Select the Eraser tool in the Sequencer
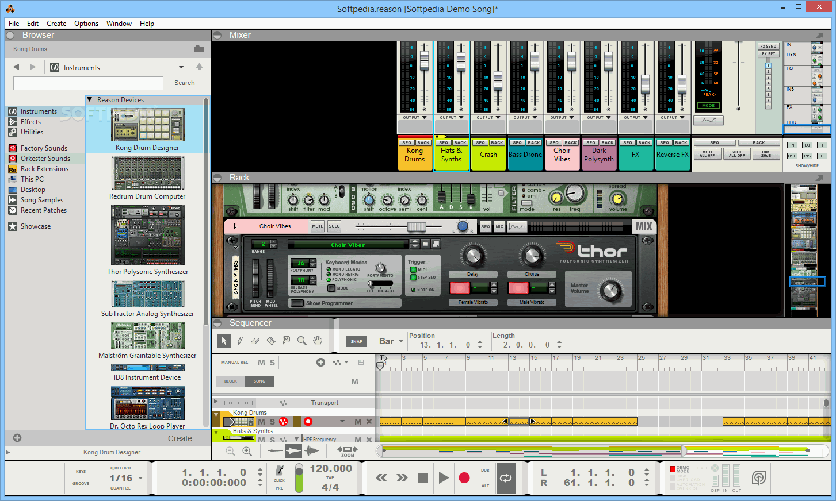Viewport: 836px width, 501px height. (x=255, y=341)
